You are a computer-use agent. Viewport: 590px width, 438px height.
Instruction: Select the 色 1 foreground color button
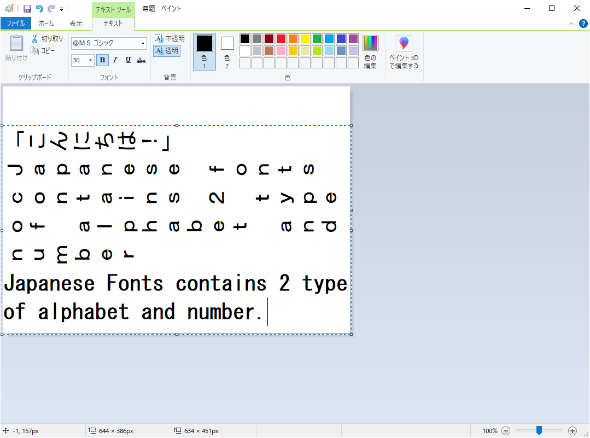(x=205, y=51)
